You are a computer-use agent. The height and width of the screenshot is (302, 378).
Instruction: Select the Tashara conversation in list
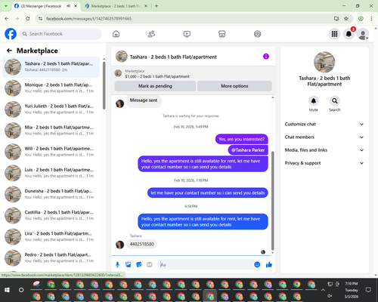click(51, 66)
